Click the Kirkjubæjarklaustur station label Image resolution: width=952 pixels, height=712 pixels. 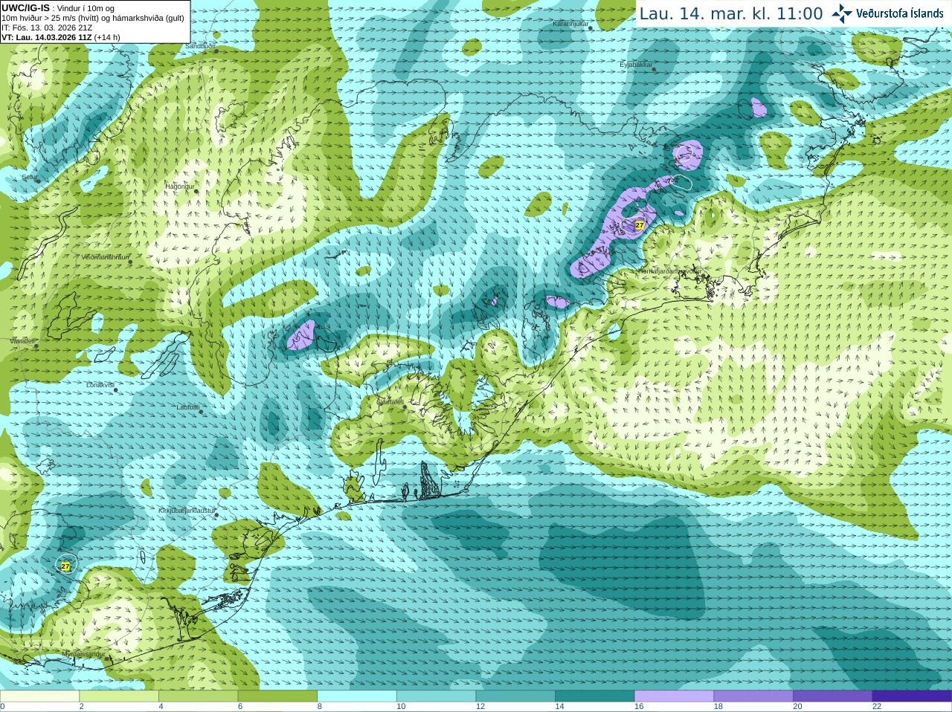[187, 511]
